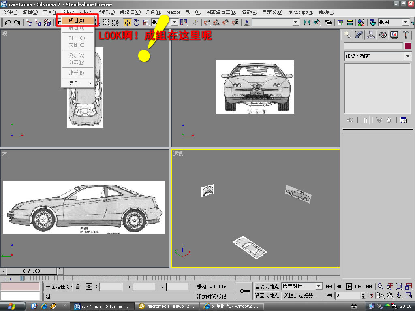
Task: Choose 成组(G) from the group menu
Action: 77,21
